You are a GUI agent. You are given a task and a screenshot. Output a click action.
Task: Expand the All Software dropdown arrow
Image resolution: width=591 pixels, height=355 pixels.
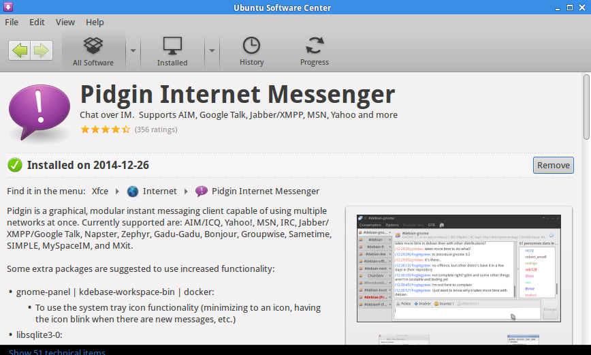click(133, 50)
